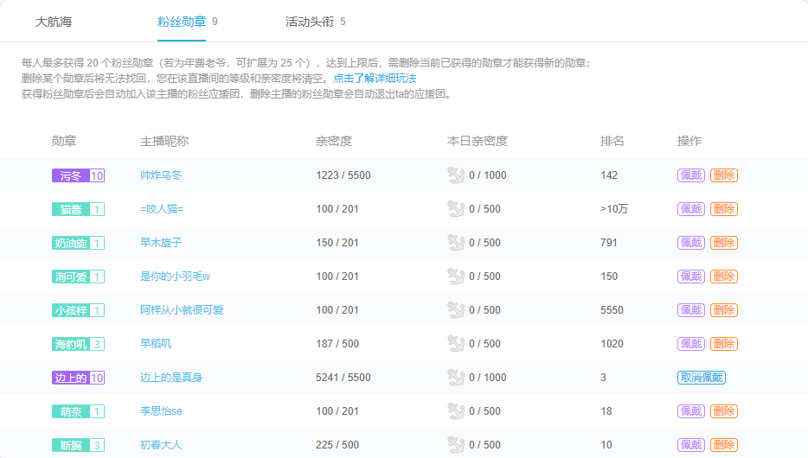Open the 点击了解详细玩法 link
The height and width of the screenshot is (458, 808).
point(375,79)
